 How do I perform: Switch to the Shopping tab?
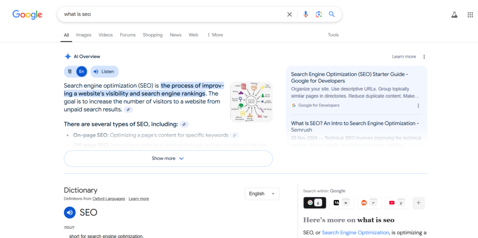click(153, 35)
